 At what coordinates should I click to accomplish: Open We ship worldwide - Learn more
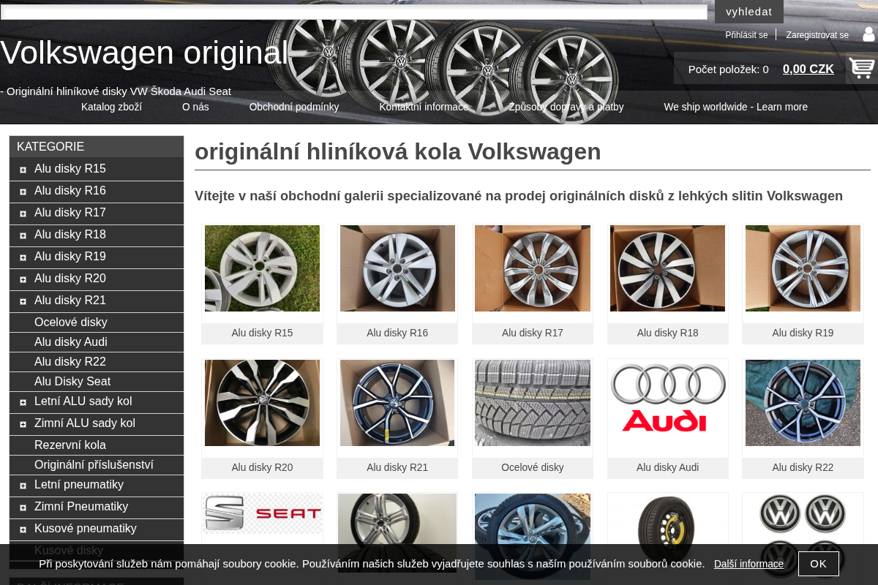735,107
